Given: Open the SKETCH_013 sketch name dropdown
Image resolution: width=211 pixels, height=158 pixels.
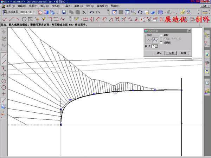Looking at the screenshot, I should [34, 12].
